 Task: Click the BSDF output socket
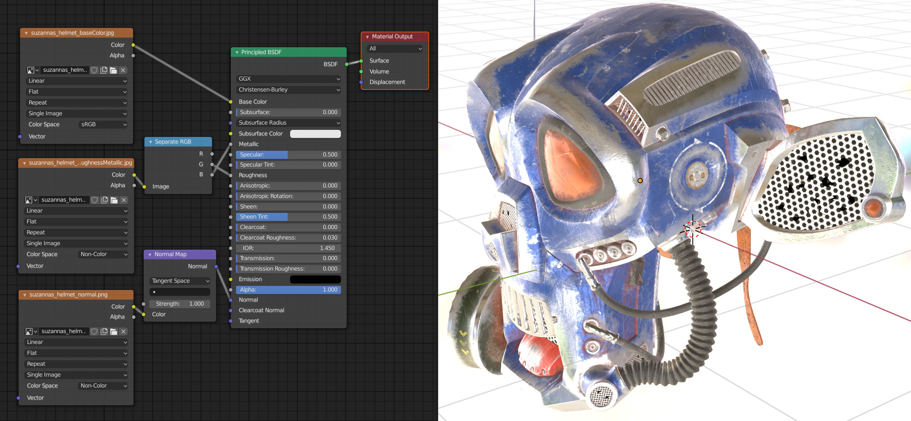[347, 65]
